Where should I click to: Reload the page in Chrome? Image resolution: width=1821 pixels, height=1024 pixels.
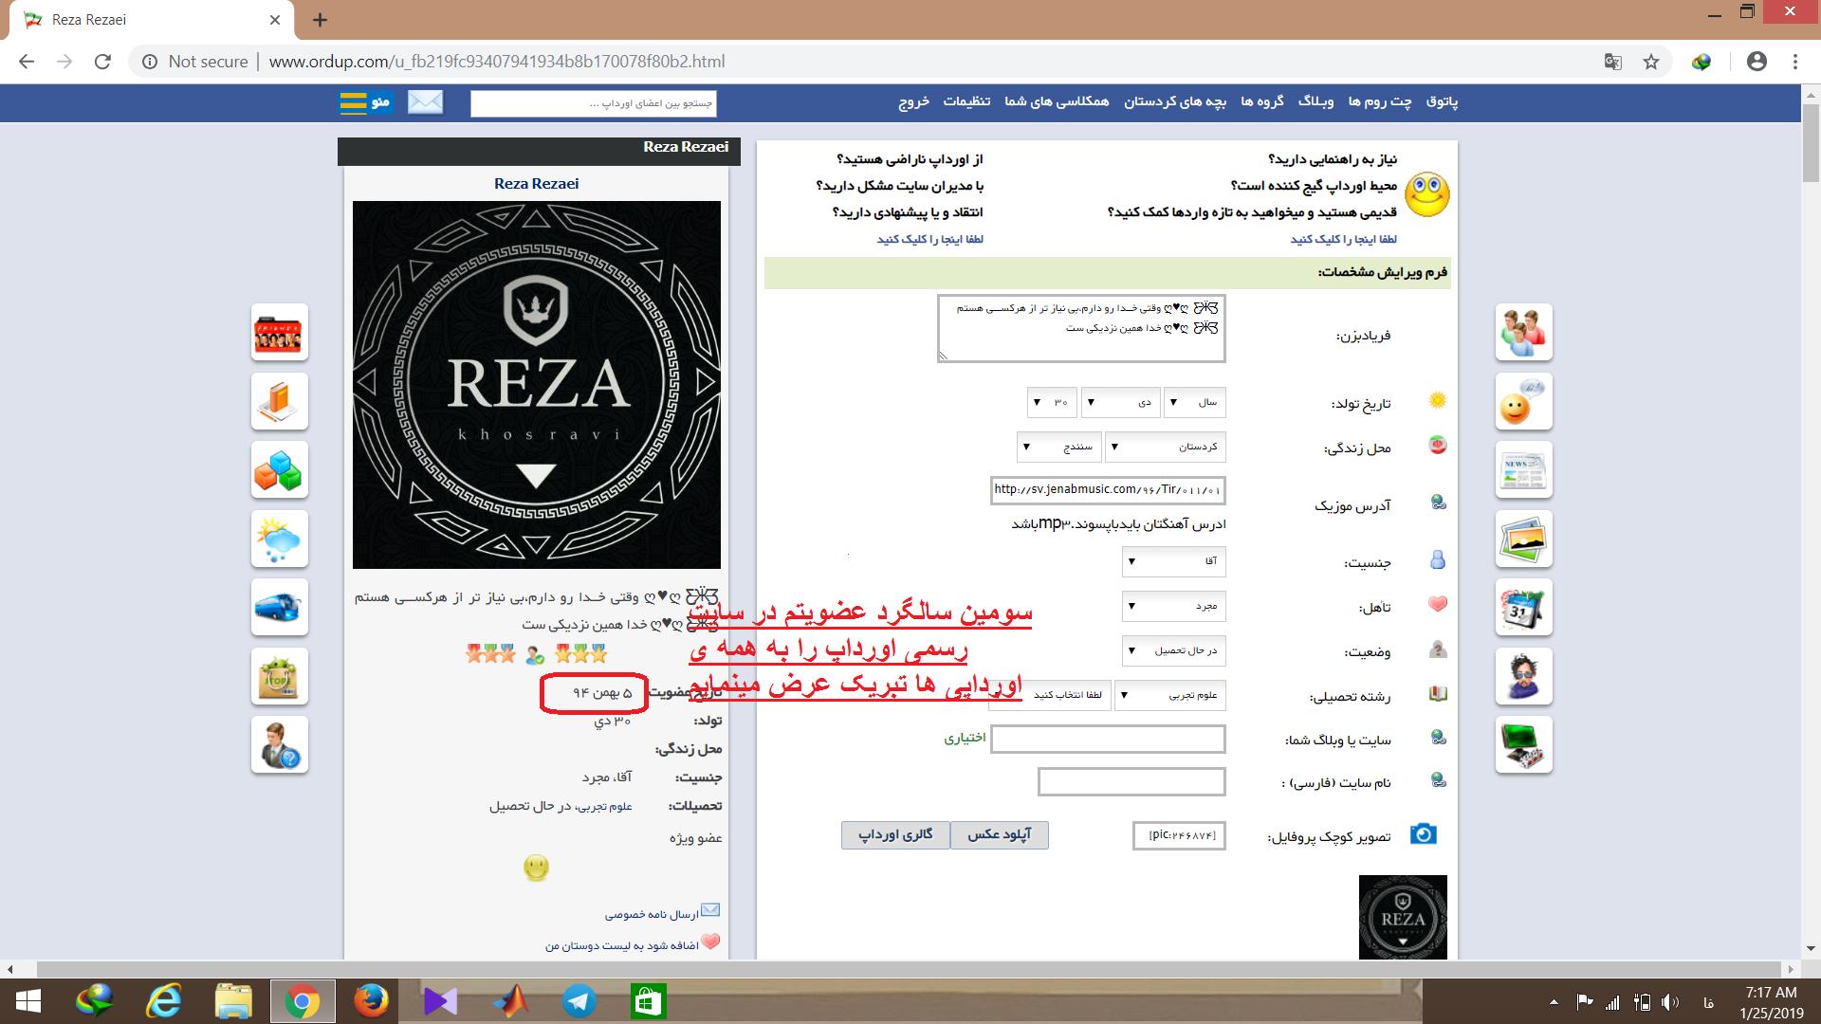(102, 62)
